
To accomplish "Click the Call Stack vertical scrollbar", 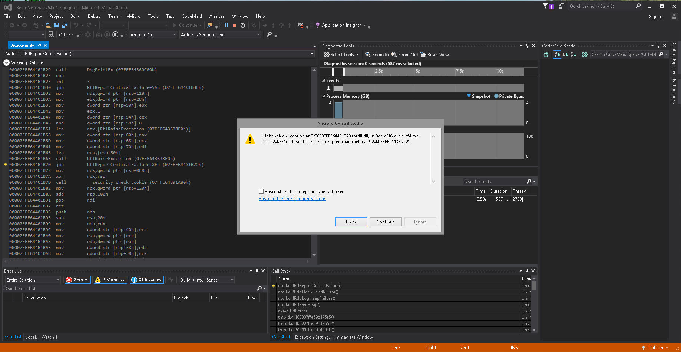I will tap(534, 304).
